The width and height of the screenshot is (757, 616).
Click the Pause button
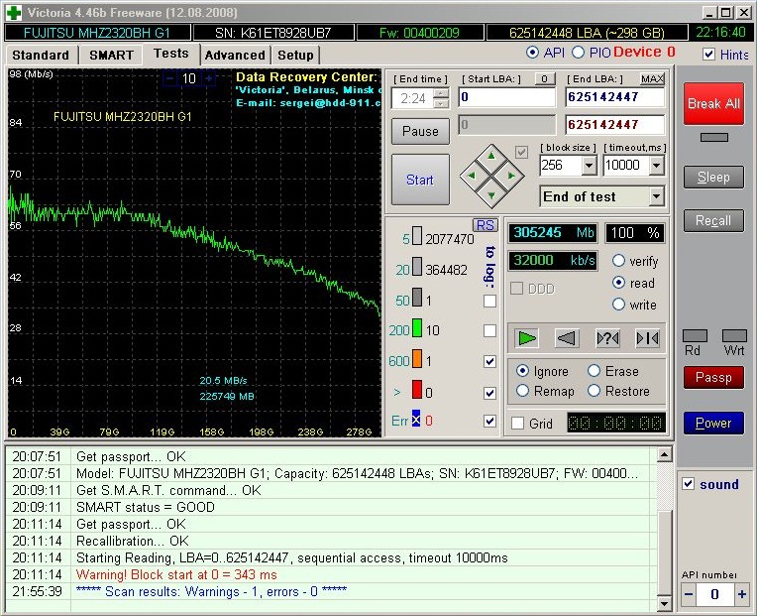click(x=420, y=131)
